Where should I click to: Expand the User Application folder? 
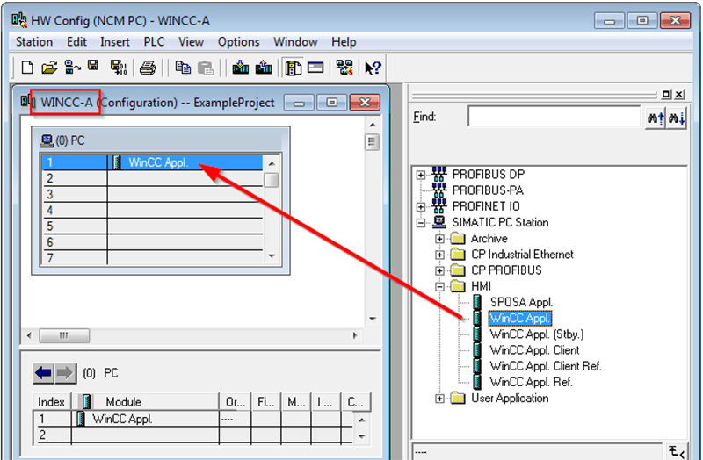pyautogui.click(x=440, y=399)
